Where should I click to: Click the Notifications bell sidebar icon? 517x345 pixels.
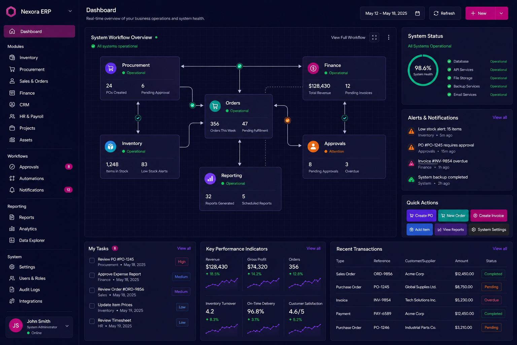click(x=12, y=190)
